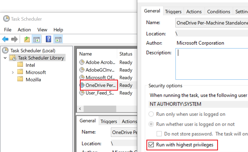The height and width of the screenshot is (152, 248).
Task: Click the Name field in properties dialog
Action: pyautogui.click(x=212, y=23)
